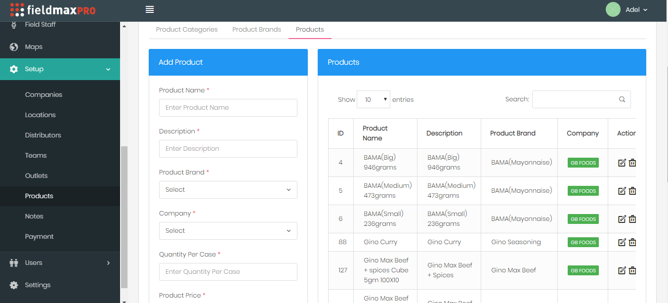Delete the Gino Curry row
Image resolution: width=668 pixels, height=303 pixels.
[x=632, y=242]
